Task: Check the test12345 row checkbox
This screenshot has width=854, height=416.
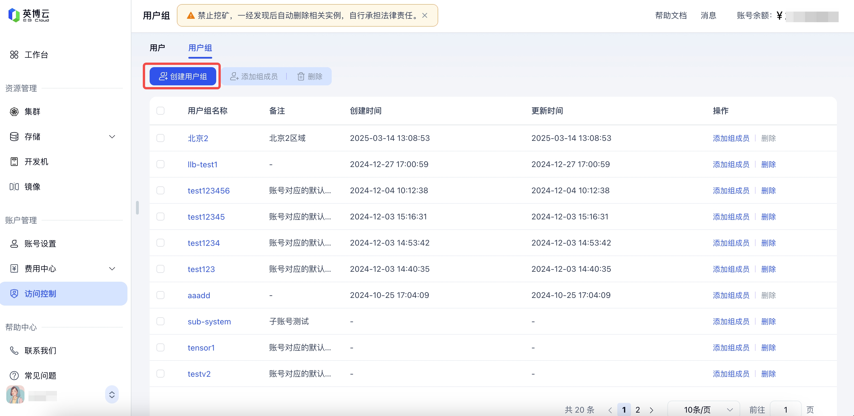Action: point(160,217)
